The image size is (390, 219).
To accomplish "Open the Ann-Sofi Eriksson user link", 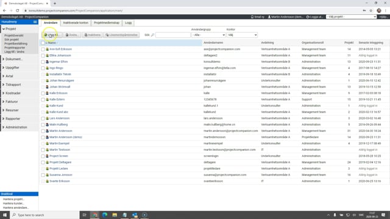I will click(x=60, y=49).
